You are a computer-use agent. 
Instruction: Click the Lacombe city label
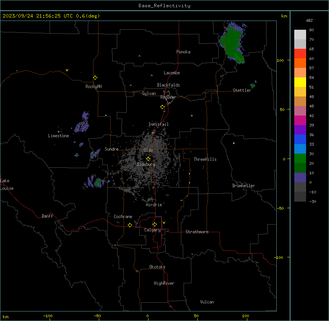172,73
